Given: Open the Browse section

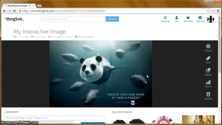Looking at the screenshot, I should click(188, 19).
